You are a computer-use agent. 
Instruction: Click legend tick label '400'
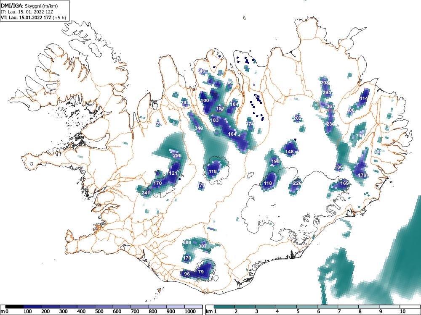pos(81,312)
